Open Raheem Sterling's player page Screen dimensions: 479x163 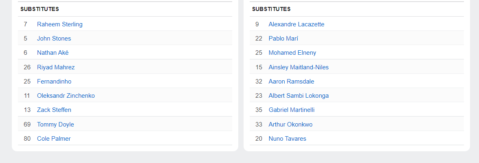pyautogui.click(x=59, y=24)
